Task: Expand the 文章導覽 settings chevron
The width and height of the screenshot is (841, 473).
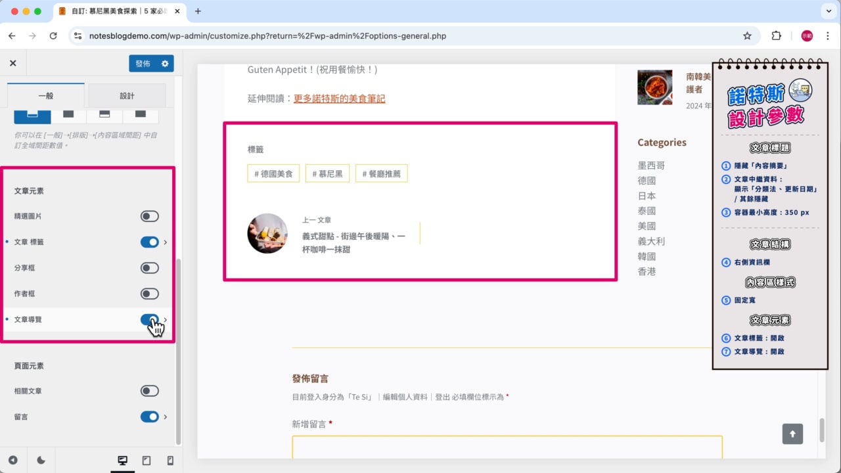Action: pos(165,319)
